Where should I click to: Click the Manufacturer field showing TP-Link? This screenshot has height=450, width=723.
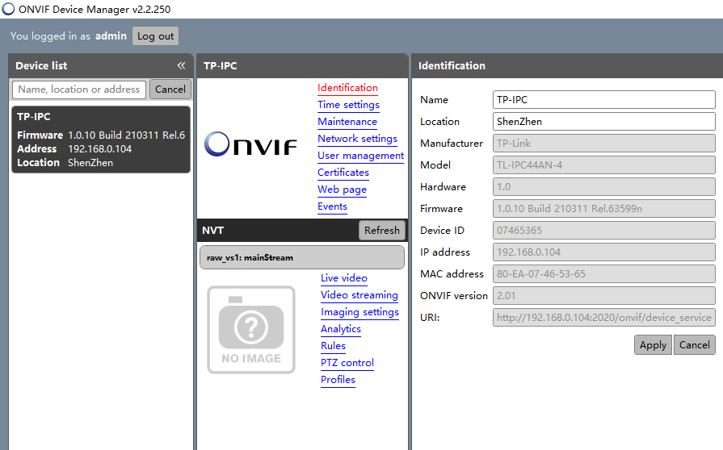tap(604, 143)
